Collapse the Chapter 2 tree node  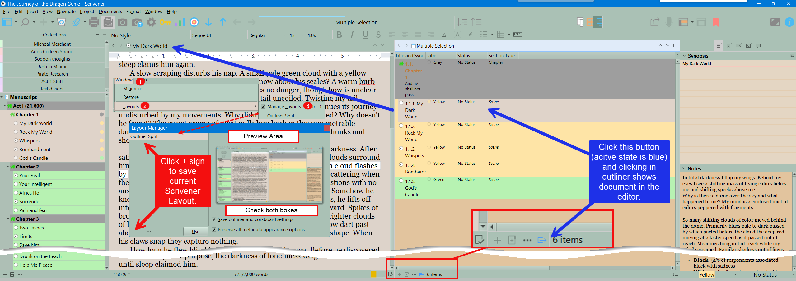8,167
